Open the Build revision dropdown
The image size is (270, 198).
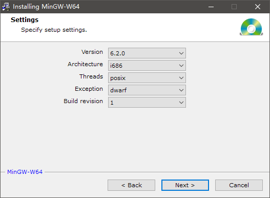click(x=147, y=103)
